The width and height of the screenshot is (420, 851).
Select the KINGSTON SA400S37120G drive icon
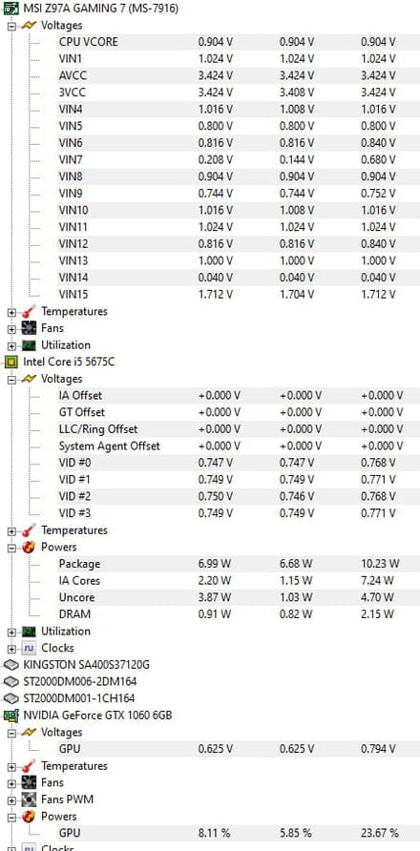click(x=10, y=665)
